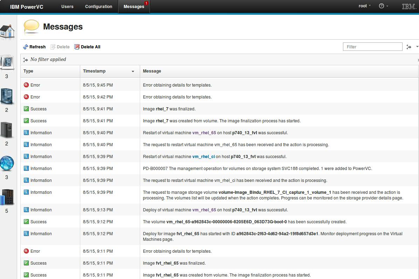Open vm_rhel_65 link in the restart successful message
The height and width of the screenshot is (279, 419).
point(204,133)
